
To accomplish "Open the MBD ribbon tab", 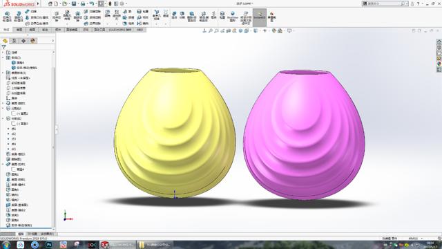I will pos(140,30).
